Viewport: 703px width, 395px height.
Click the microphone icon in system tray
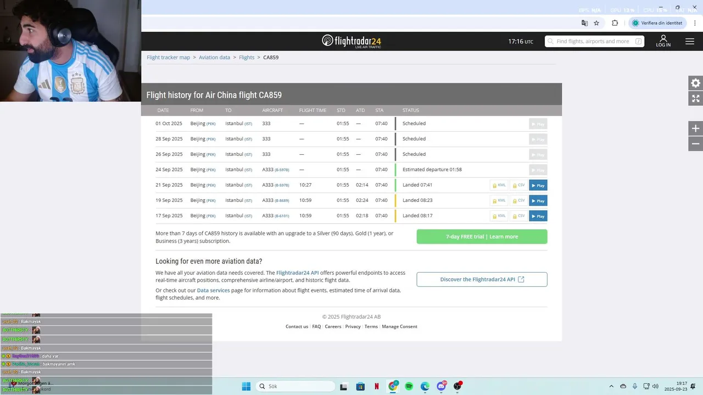(635, 386)
